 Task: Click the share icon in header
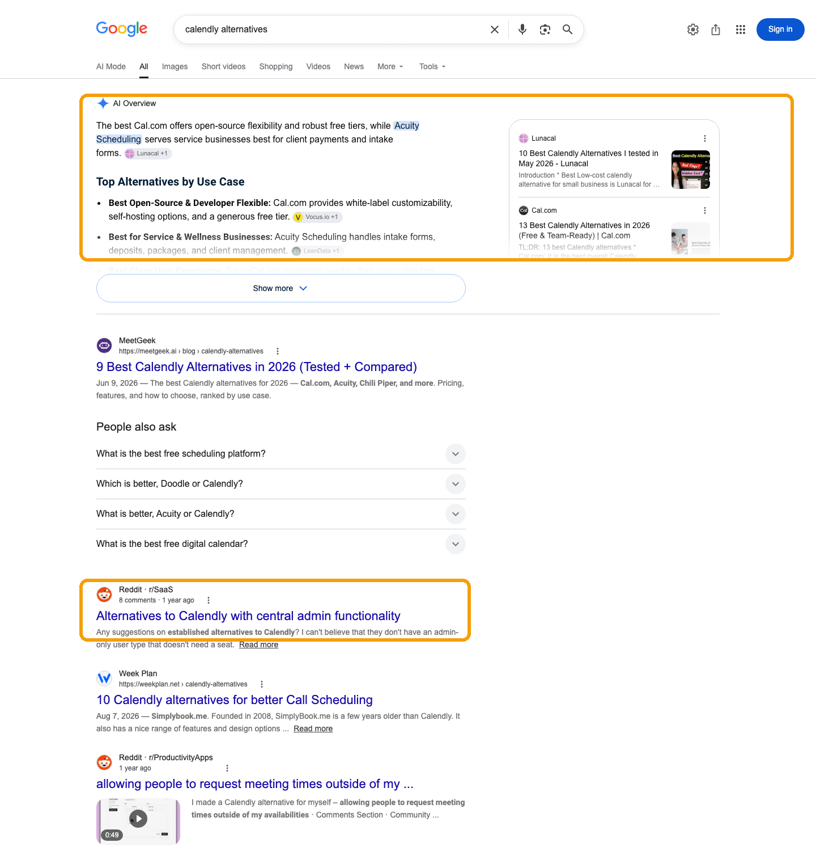pos(716,30)
